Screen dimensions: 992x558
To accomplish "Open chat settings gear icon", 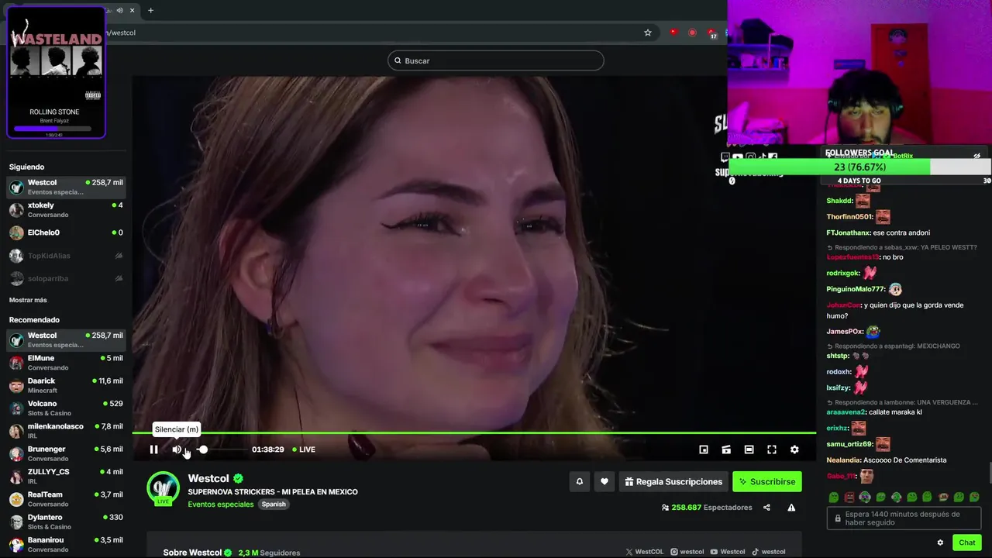I will point(940,542).
